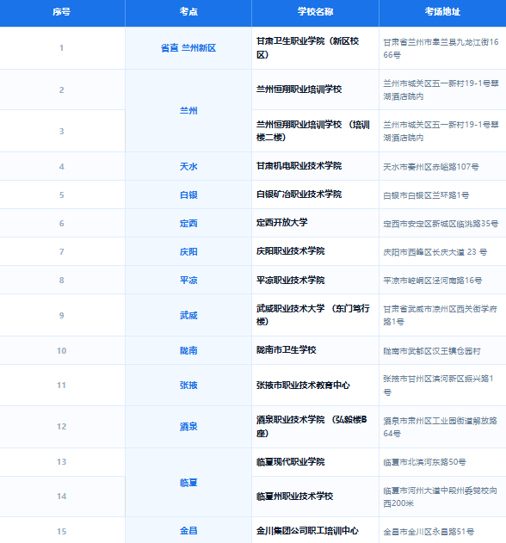Select 兰州恒翔职业培训学校 in row 2
This screenshot has height=543, width=506.
299,89
